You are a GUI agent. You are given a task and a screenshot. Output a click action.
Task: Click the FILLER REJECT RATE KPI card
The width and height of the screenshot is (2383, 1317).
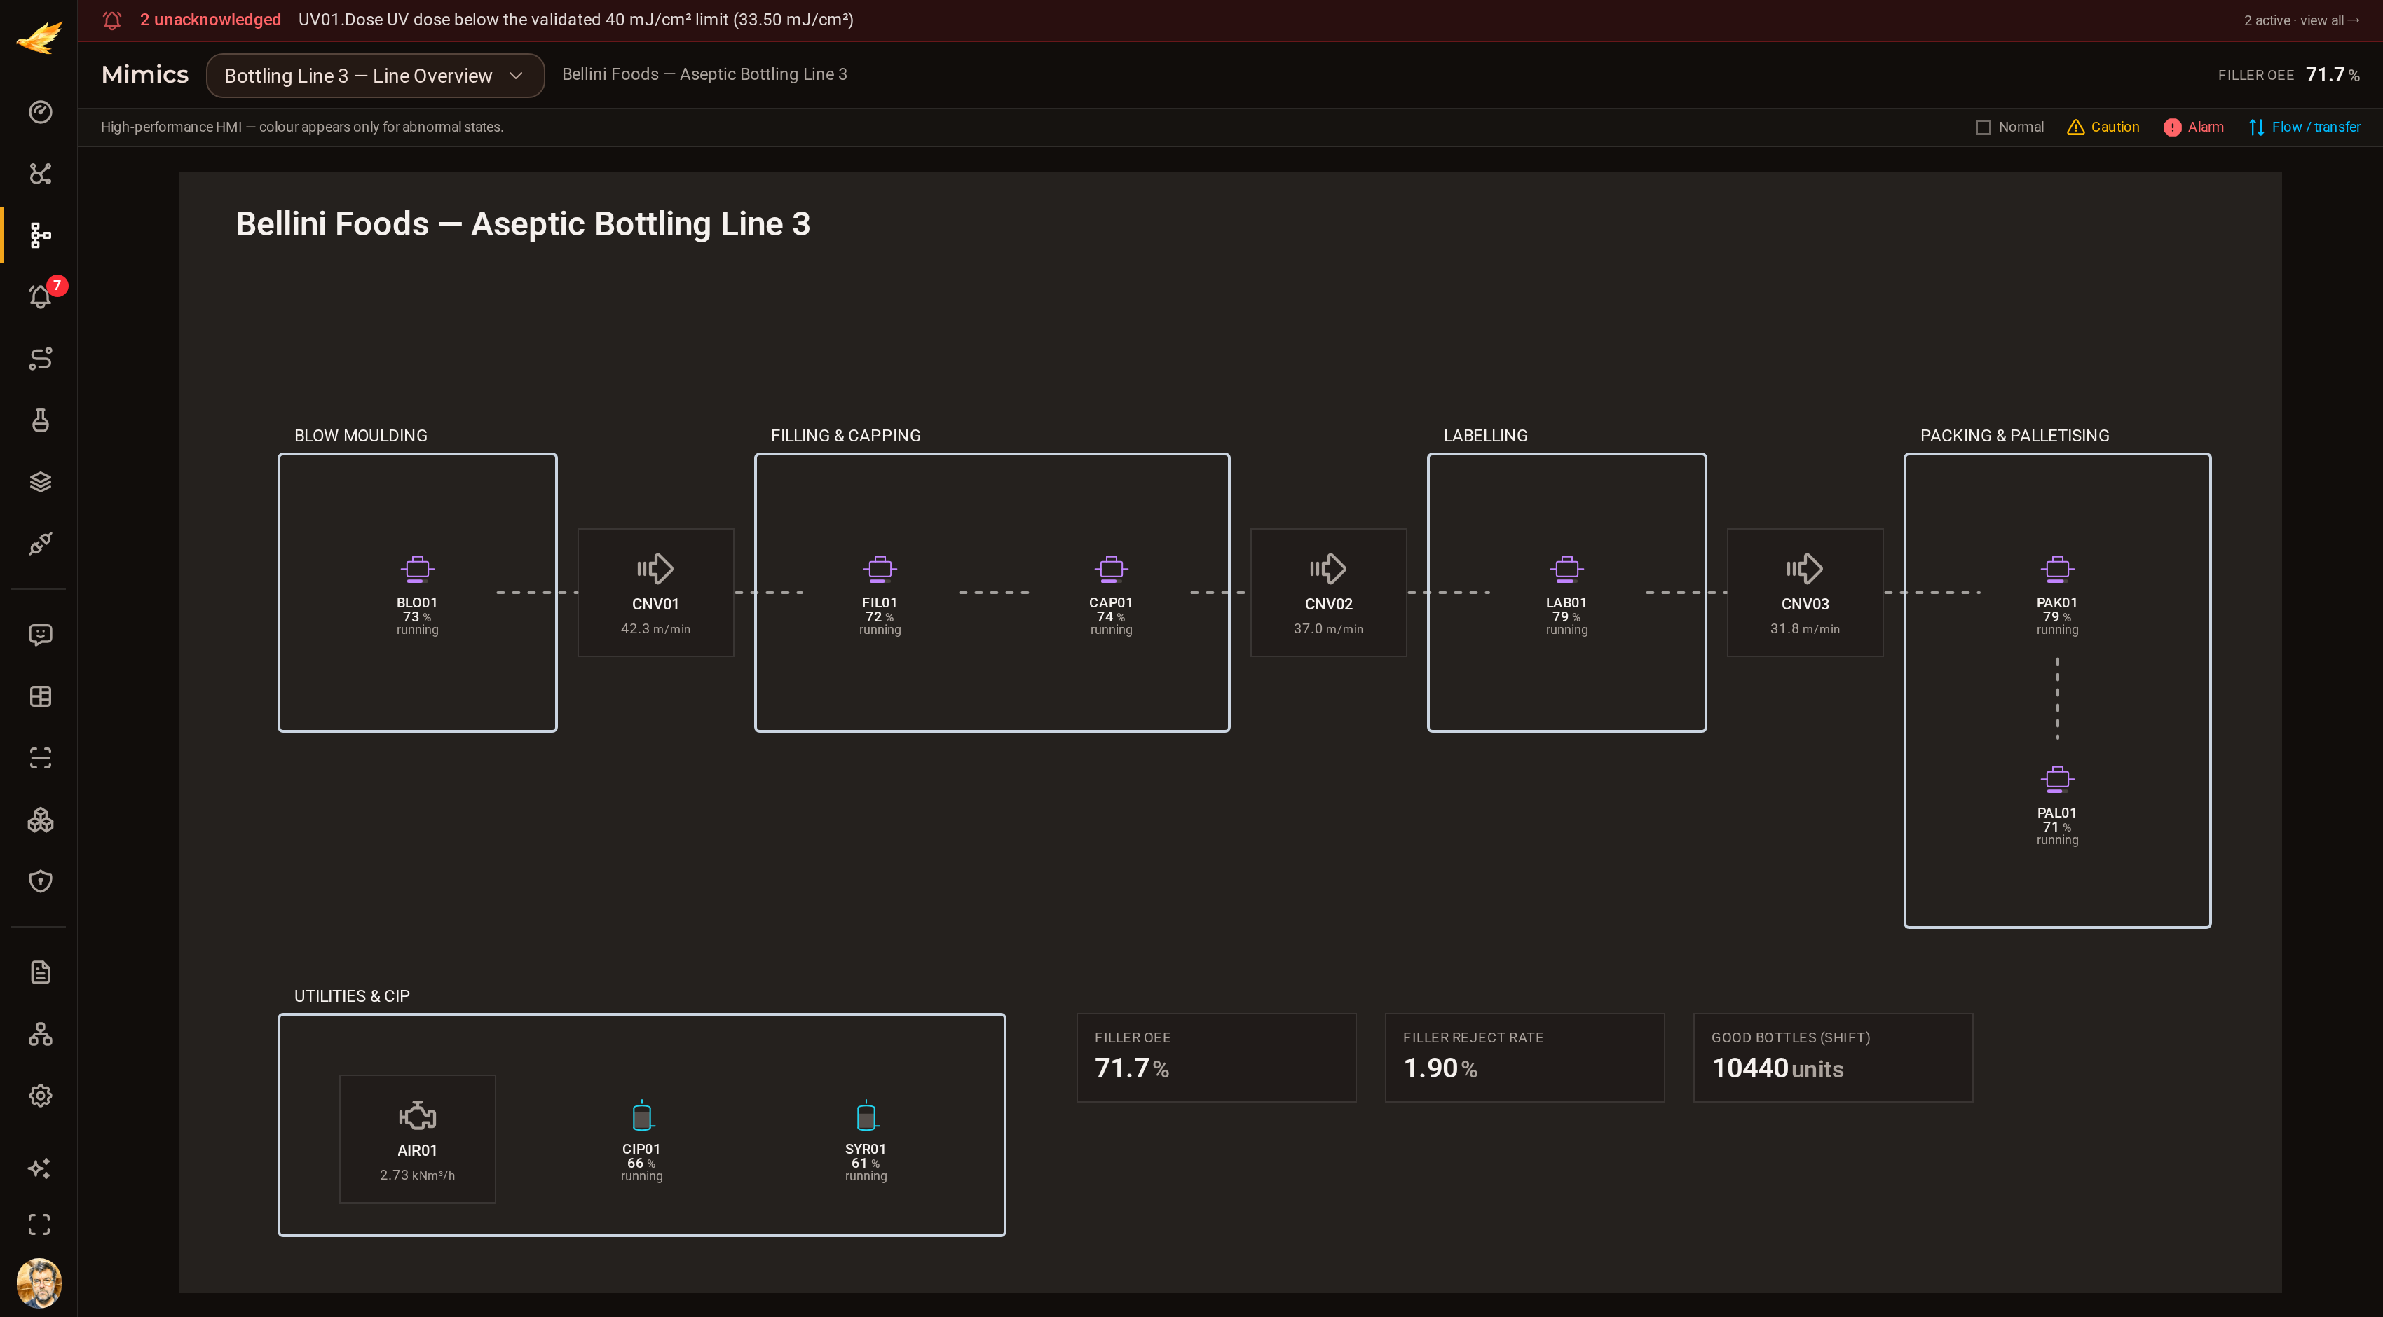(1524, 1057)
